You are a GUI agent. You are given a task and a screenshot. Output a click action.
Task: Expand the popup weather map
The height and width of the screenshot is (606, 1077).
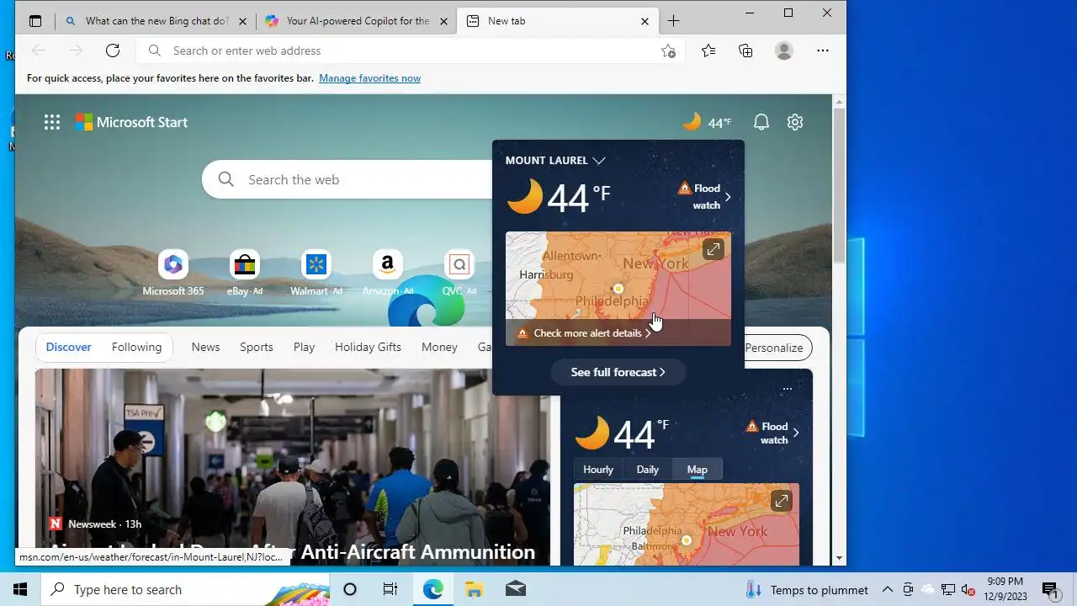point(714,249)
